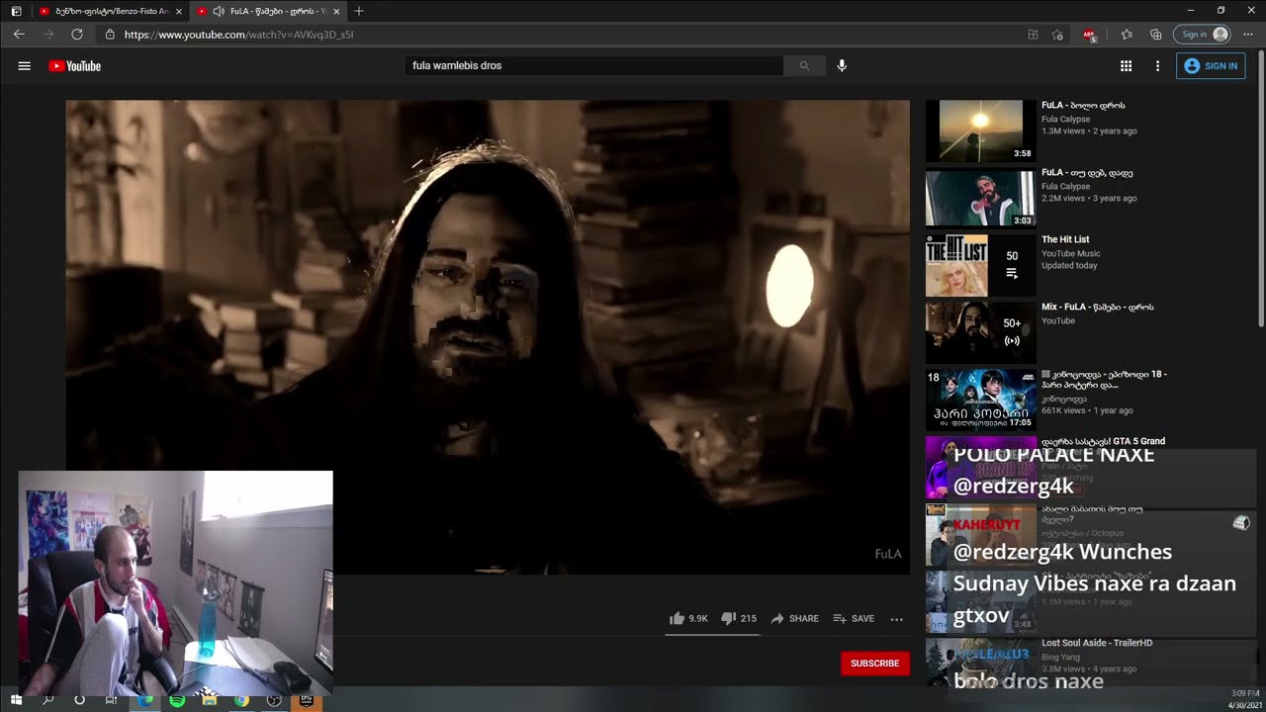
Task: Click the video player to pause
Action: [x=488, y=336]
